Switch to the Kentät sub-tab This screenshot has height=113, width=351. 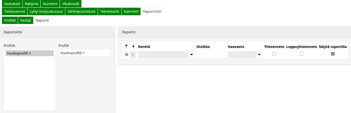coord(26,20)
